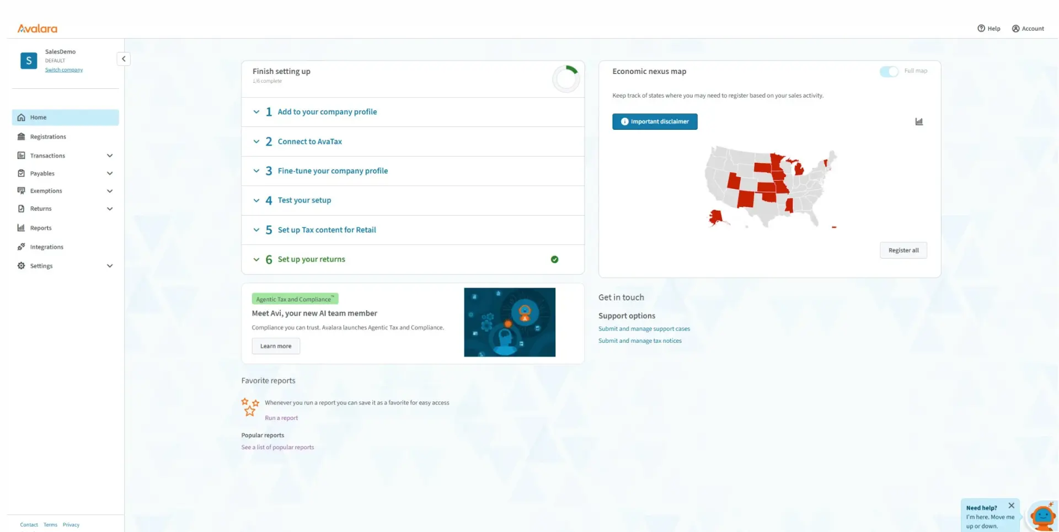
Task: Click the Registrations building icon
Action: click(21, 136)
